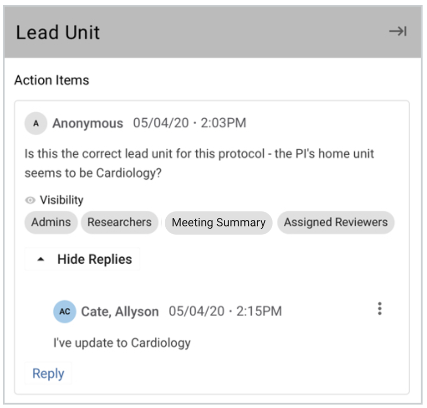Click the "I've update to Cardiology" reply text

click(x=122, y=342)
